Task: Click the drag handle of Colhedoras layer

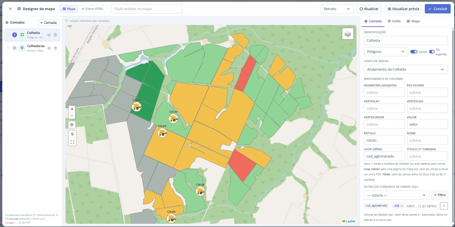Action: (8, 48)
